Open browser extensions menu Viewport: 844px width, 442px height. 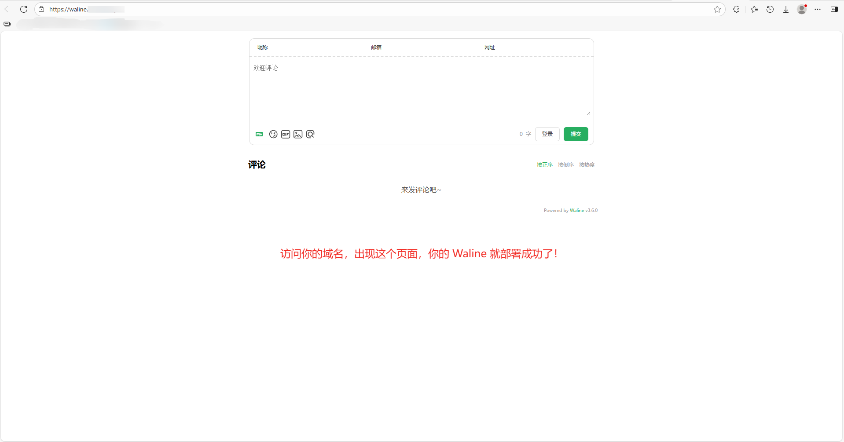pos(736,9)
